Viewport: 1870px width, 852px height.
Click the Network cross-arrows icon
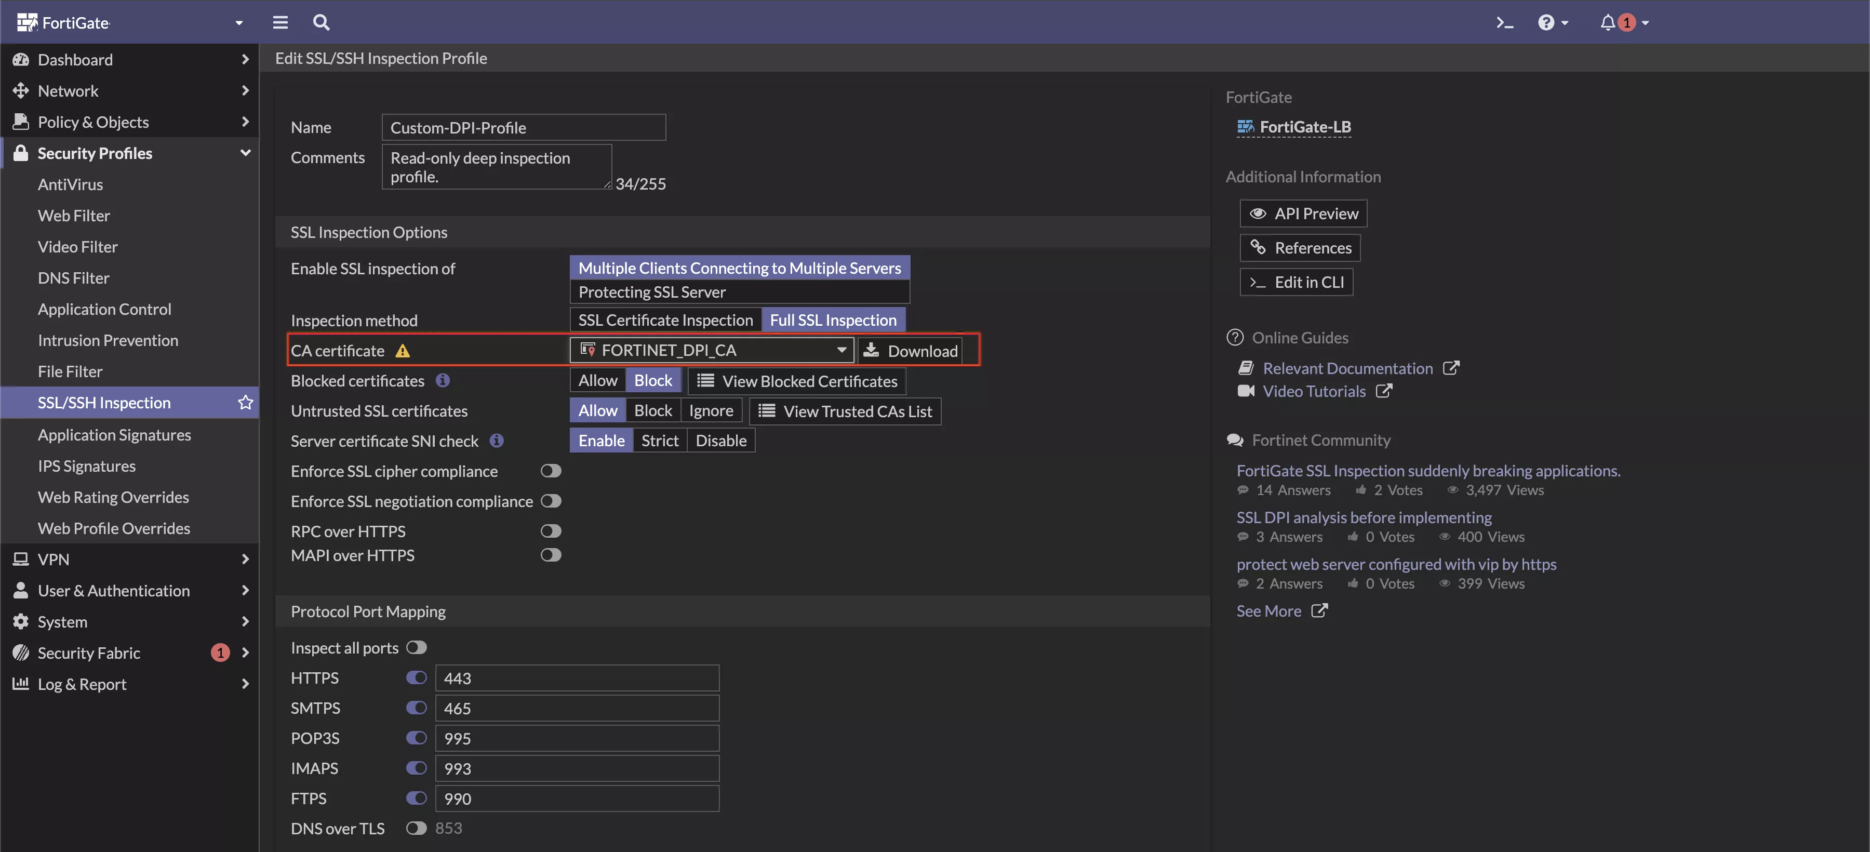click(21, 90)
